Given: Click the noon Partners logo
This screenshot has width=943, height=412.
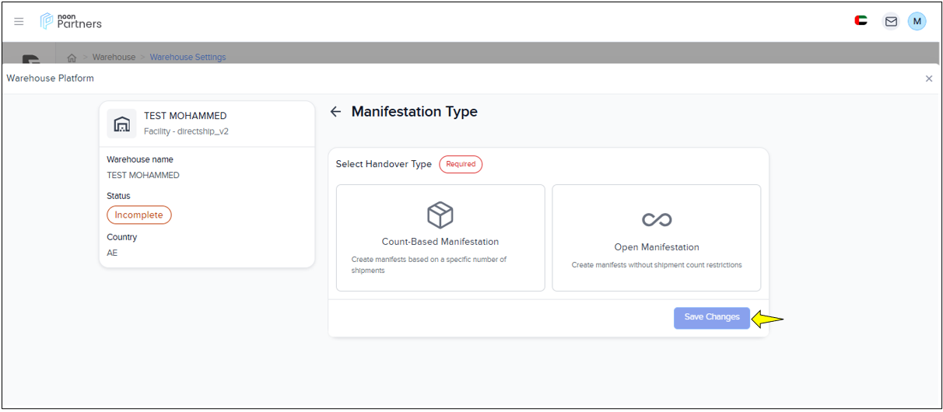Looking at the screenshot, I should (x=71, y=21).
